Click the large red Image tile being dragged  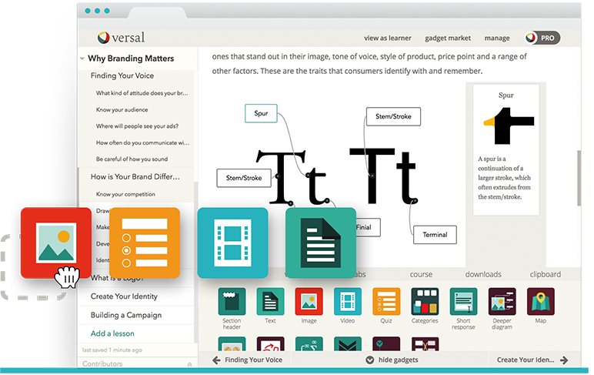pyautogui.click(x=56, y=243)
